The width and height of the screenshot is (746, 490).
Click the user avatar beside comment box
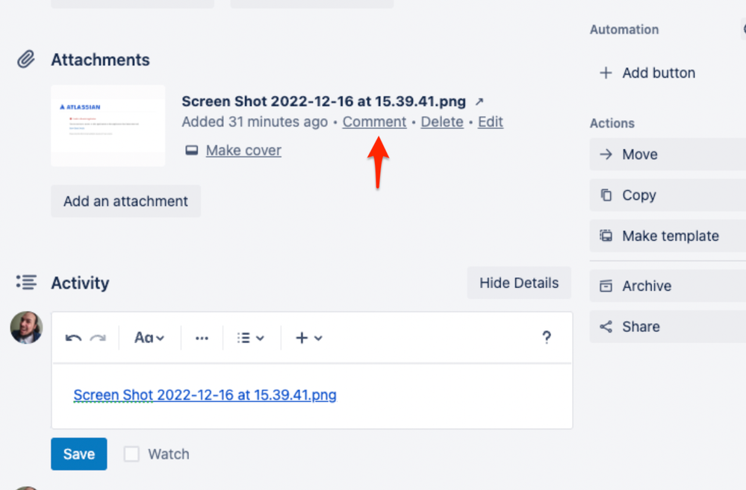coord(27,327)
